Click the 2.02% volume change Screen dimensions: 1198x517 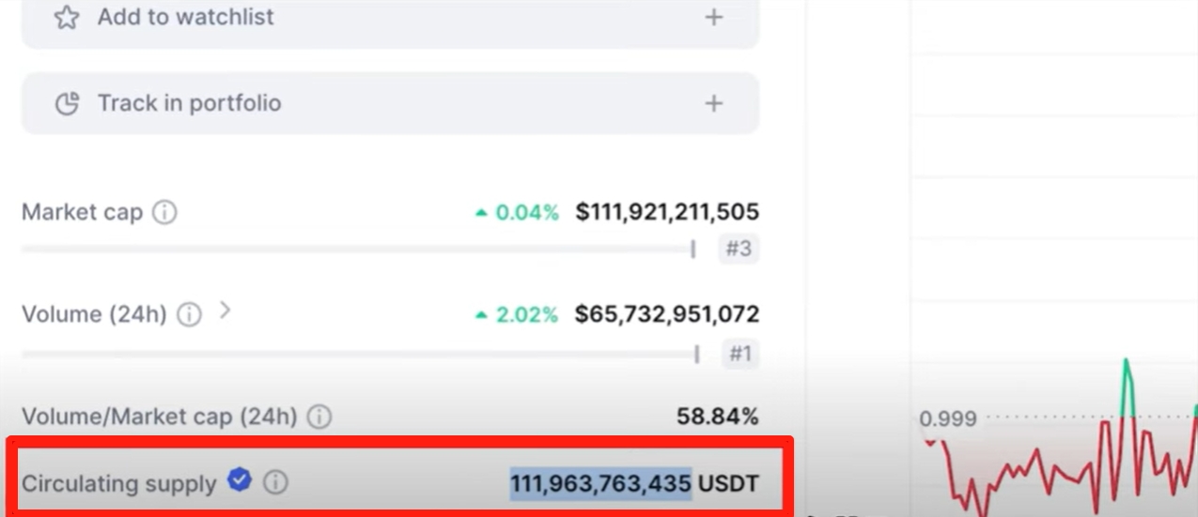[517, 315]
